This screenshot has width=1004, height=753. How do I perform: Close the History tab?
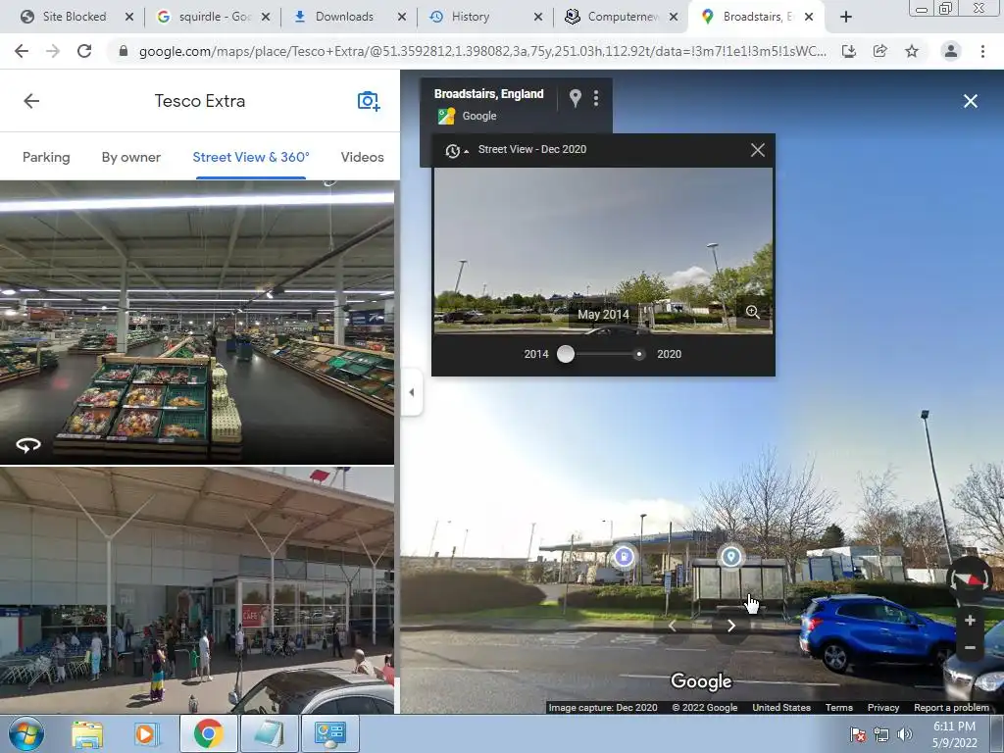(538, 17)
